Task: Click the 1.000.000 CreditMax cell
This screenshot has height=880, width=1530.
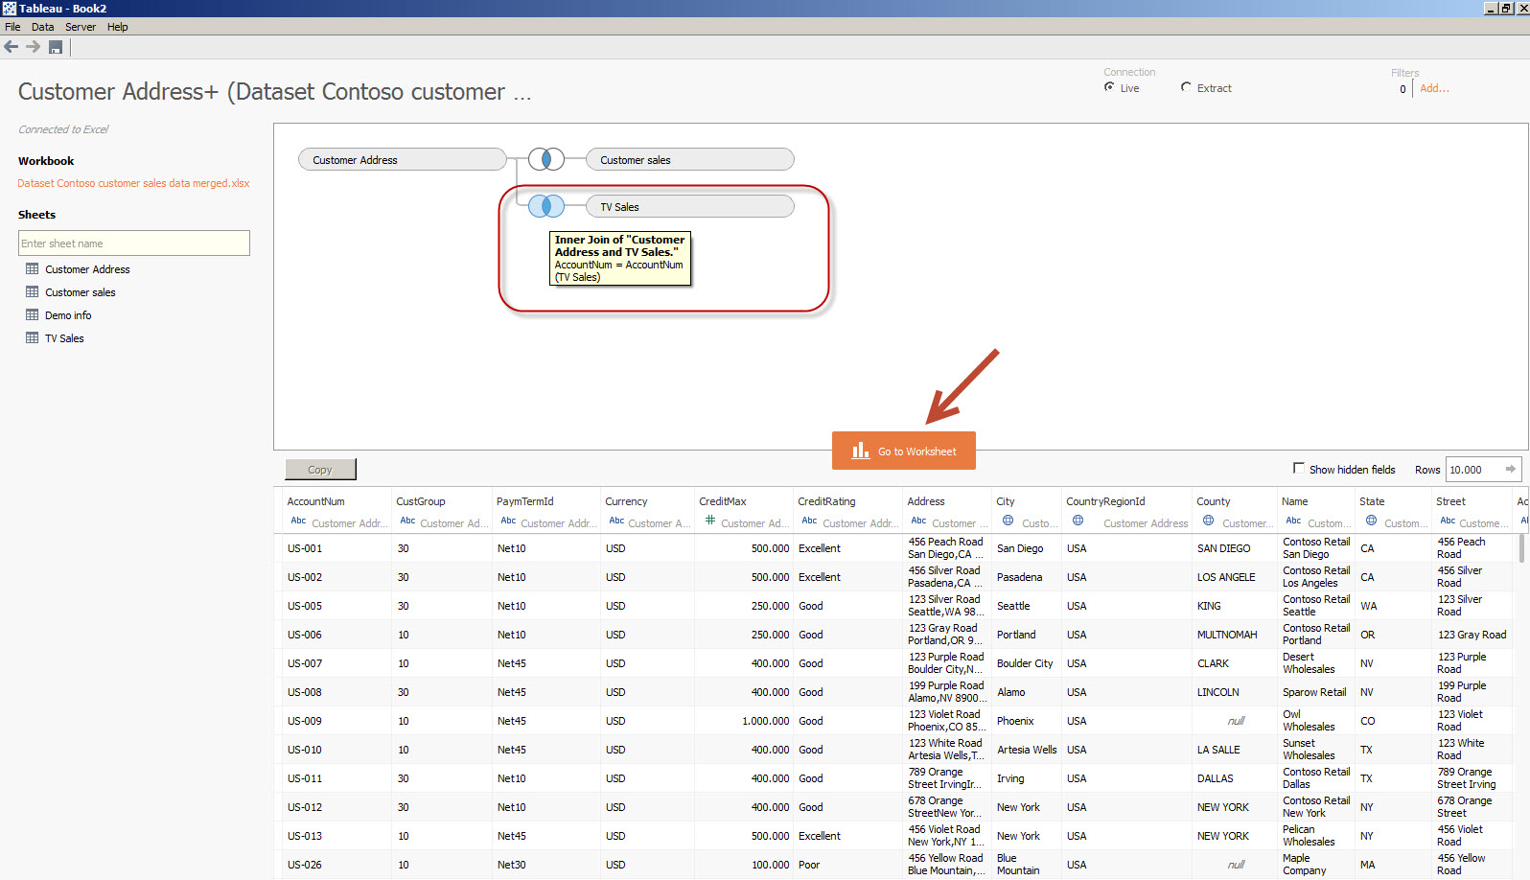Action: click(766, 721)
